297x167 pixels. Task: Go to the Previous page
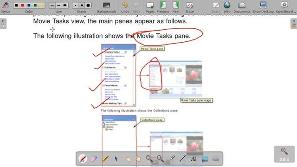point(163,7)
